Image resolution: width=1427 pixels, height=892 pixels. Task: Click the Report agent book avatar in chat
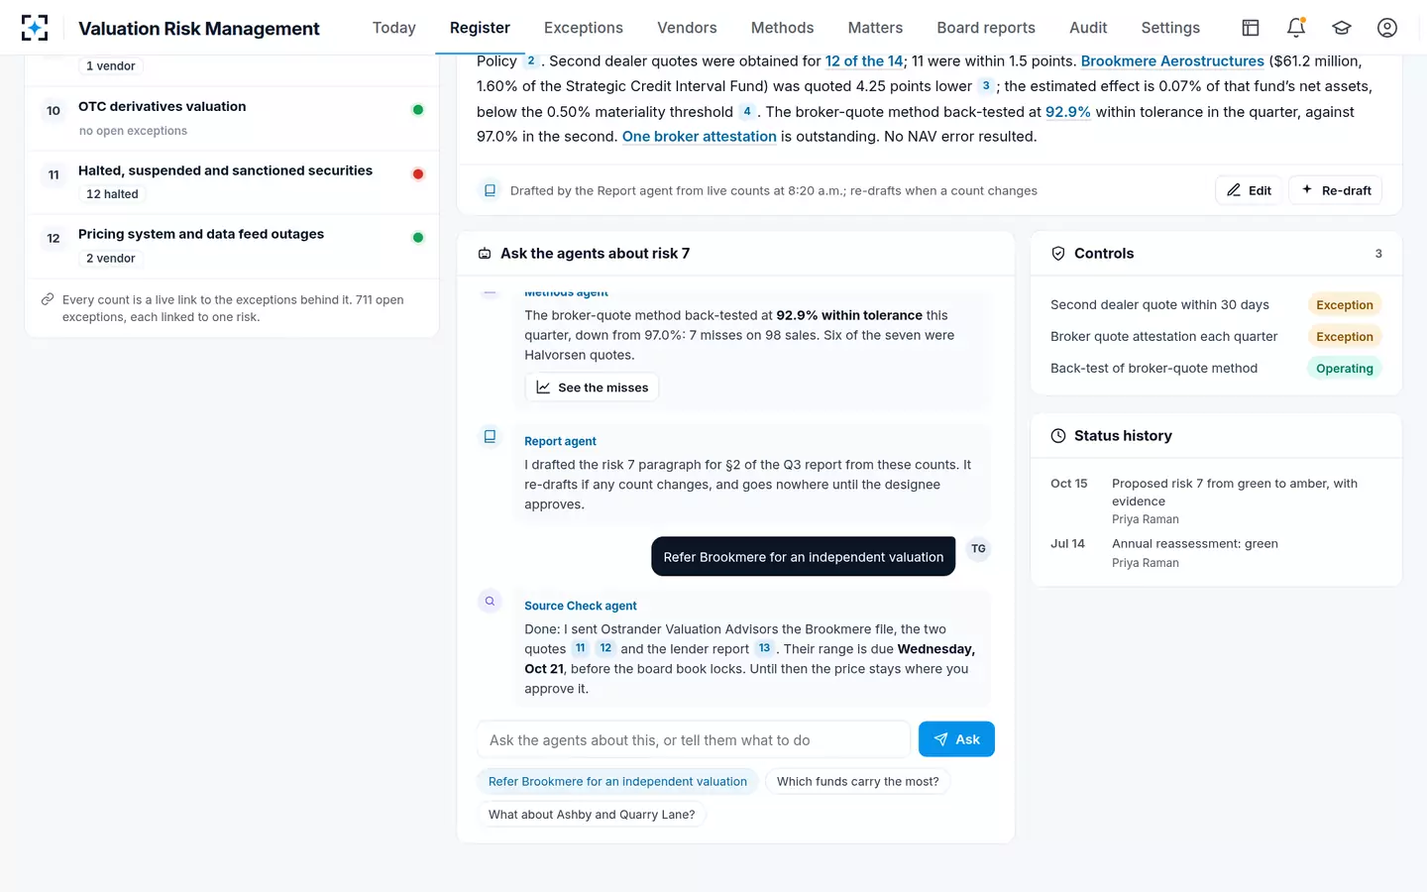click(490, 436)
